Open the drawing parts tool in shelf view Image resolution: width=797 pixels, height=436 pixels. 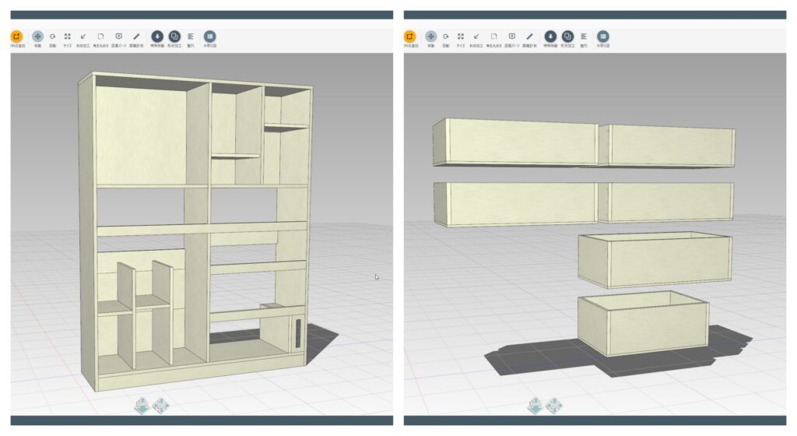[118, 37]
